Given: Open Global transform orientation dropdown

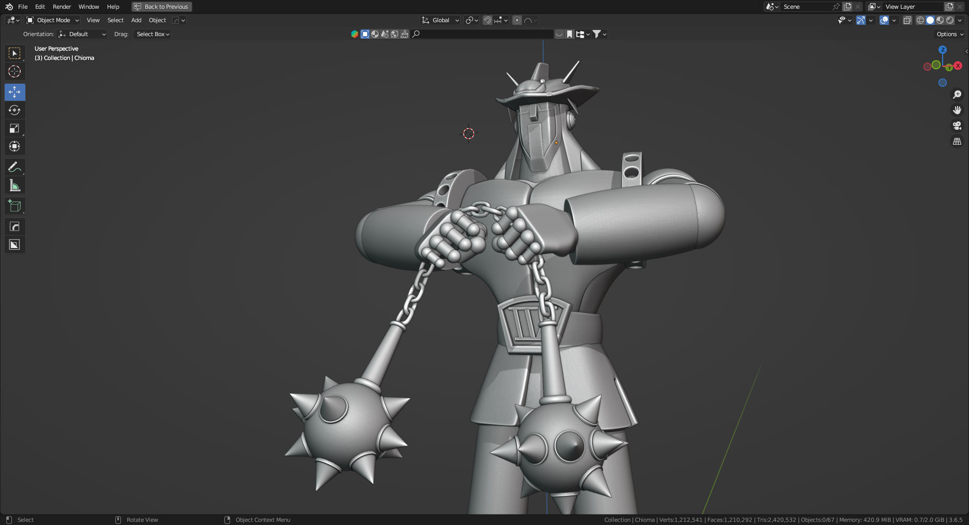Looking at the screenshot, I should (x=440, y=20).
